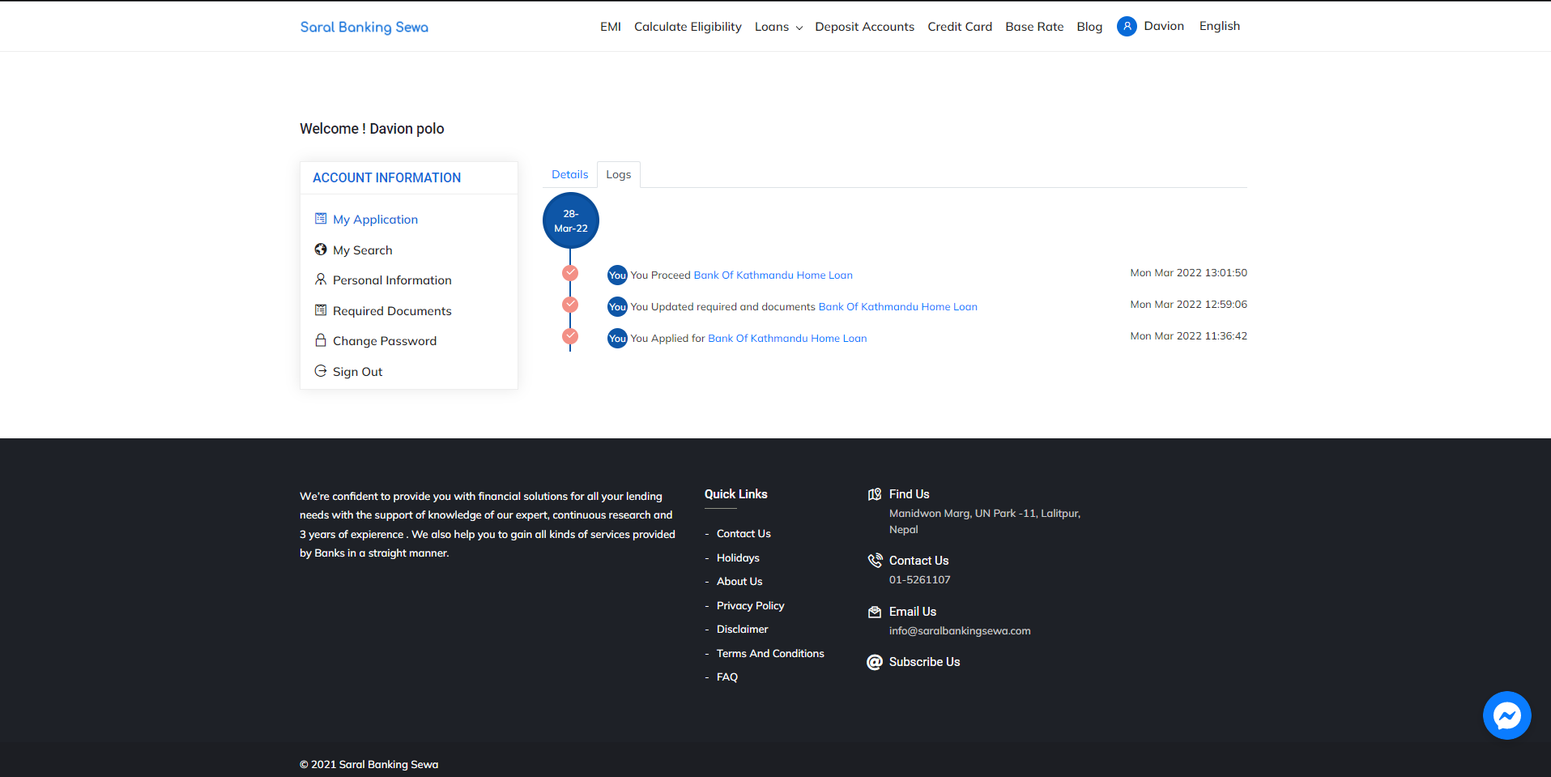1551x777 pixels.
Task: Click the user avatar icon beside Davion
Action: coord(1127,27)
